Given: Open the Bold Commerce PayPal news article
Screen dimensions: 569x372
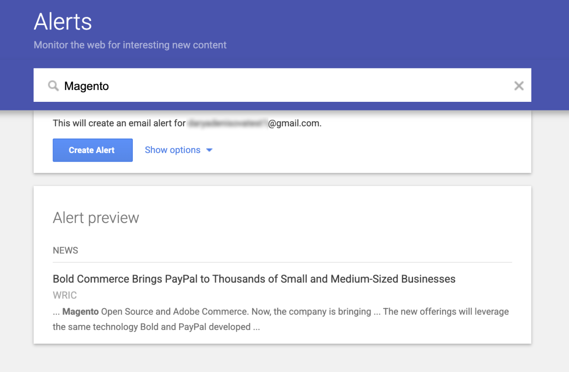Looking at the screenshot, I should point(254,279).
